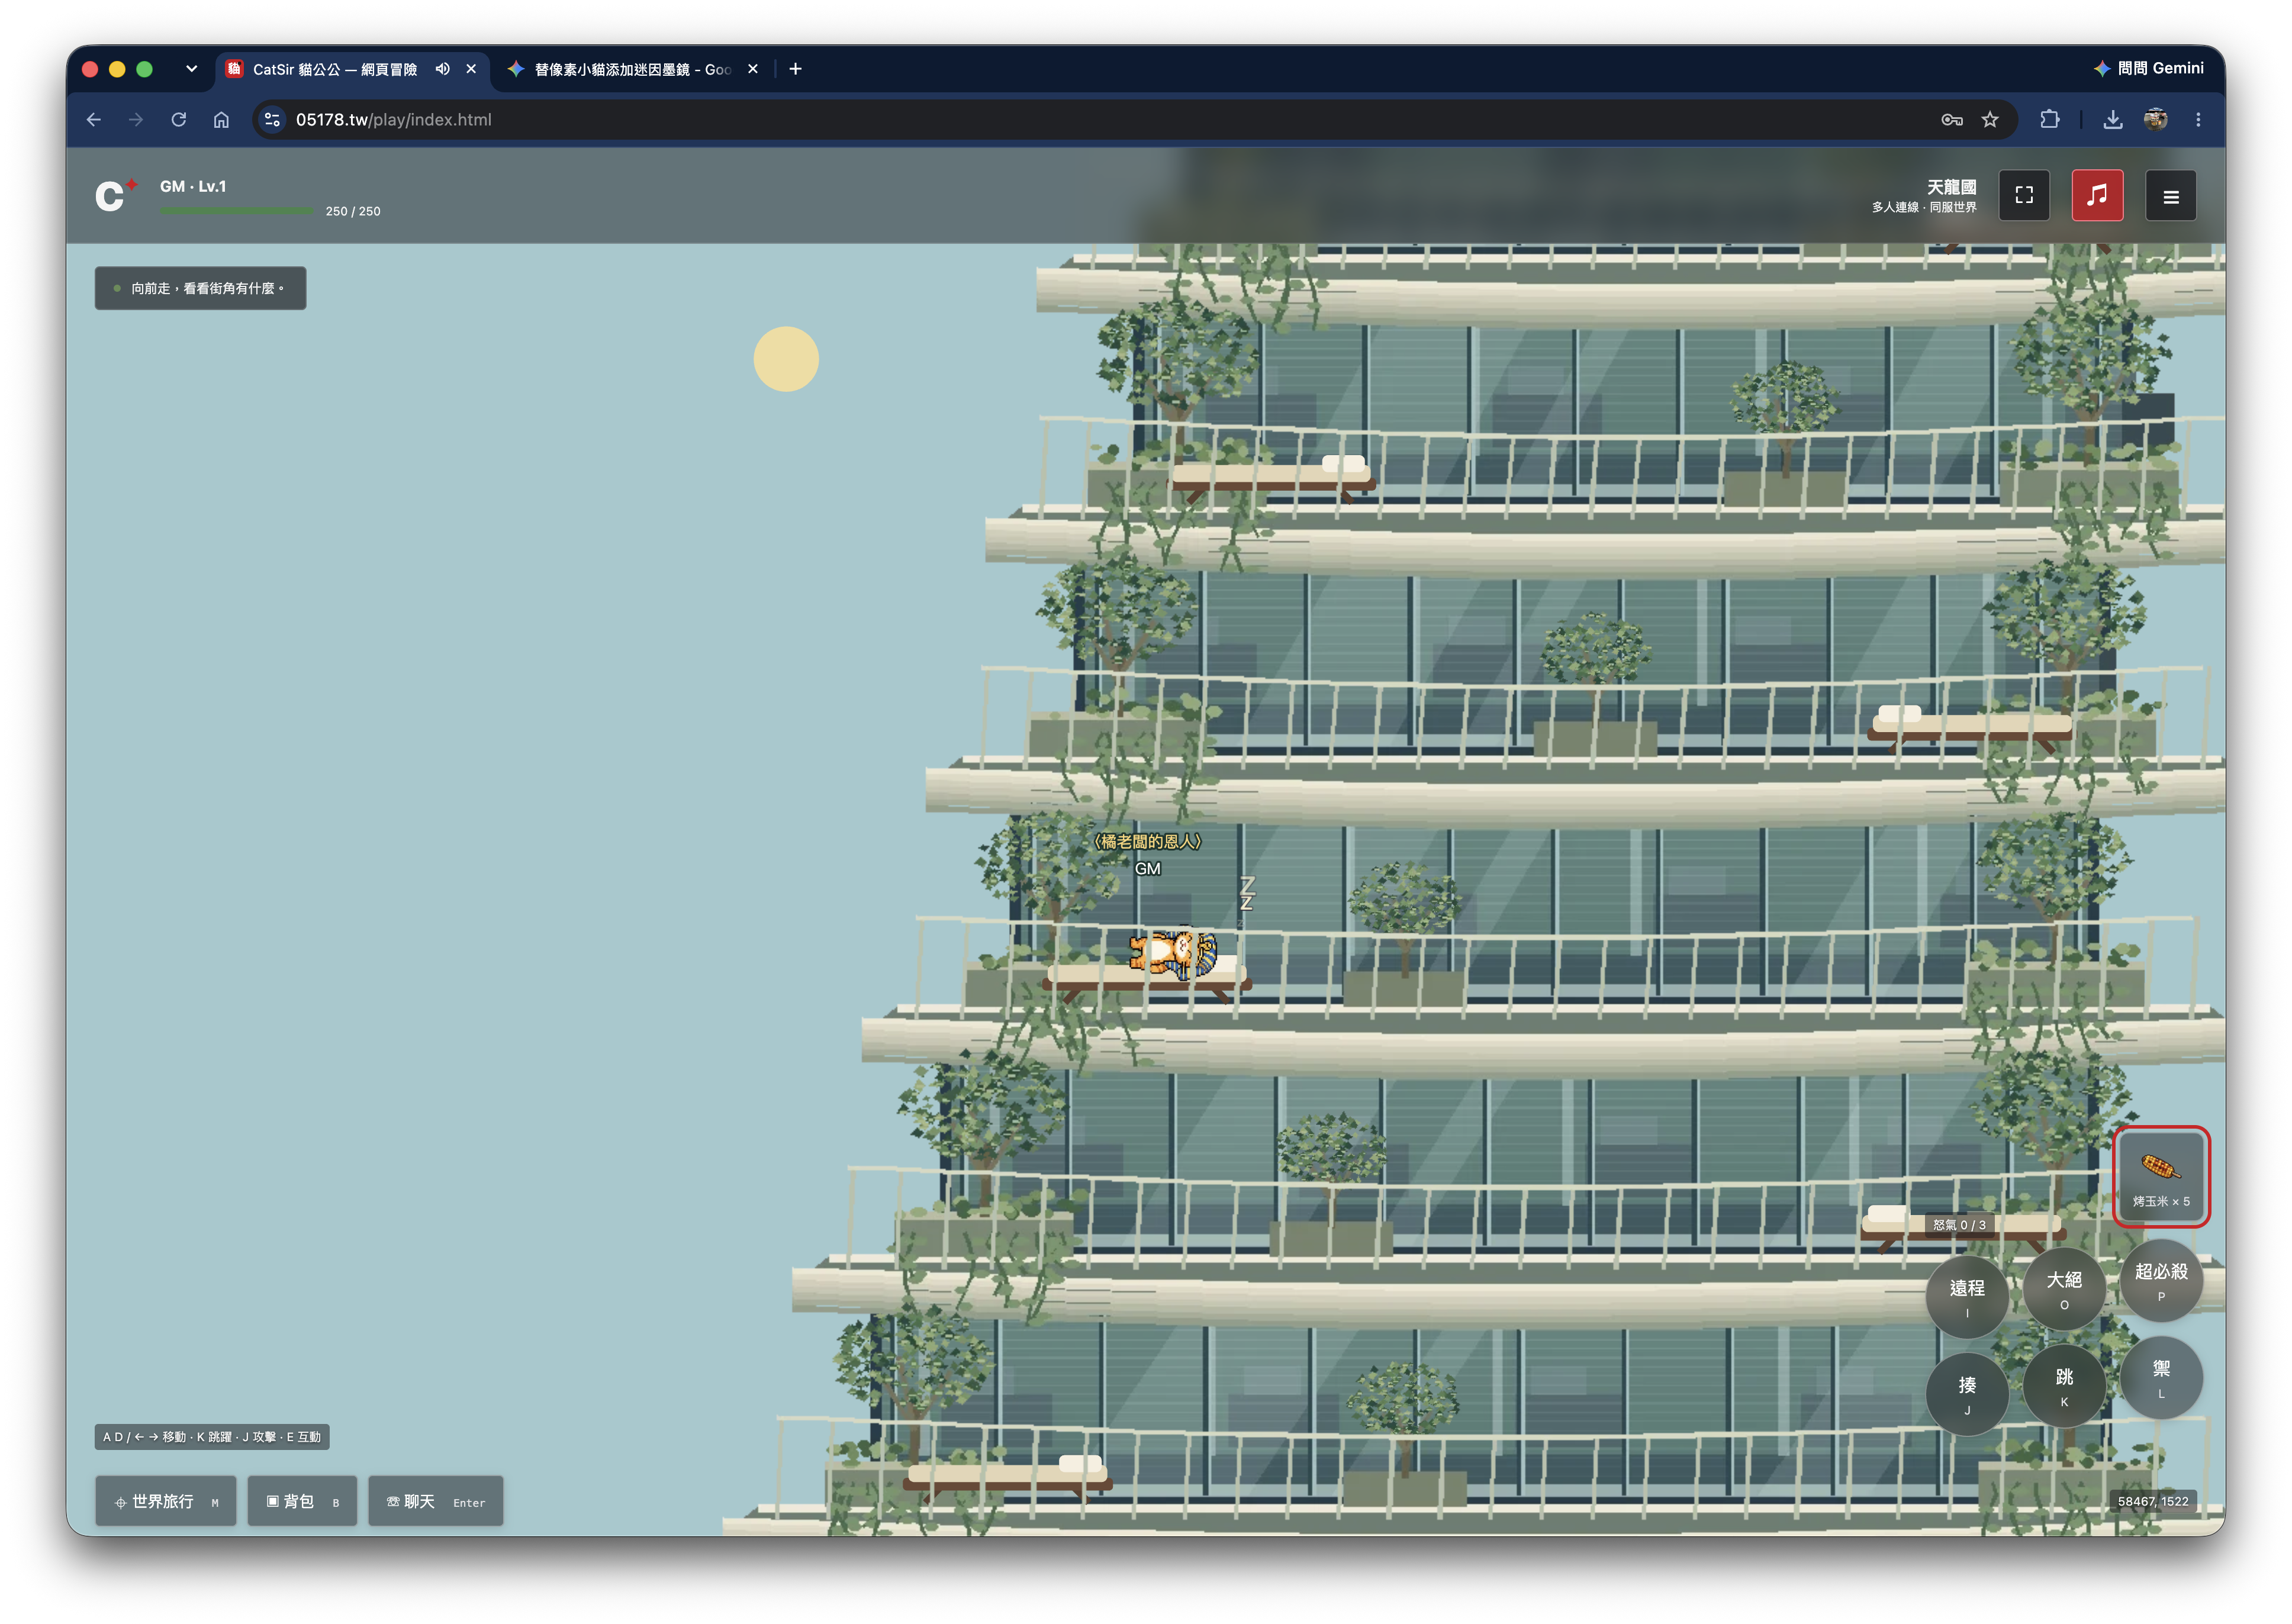Viewport: 2292px width, 1624px height.
Task: Click the quest hint 向前走，看看街角有什麼
Action: (x=200, y=288)
